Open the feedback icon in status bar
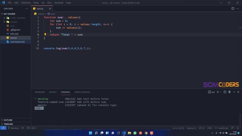The height and width of the screenshot is (136, 242). coord(232,128)
